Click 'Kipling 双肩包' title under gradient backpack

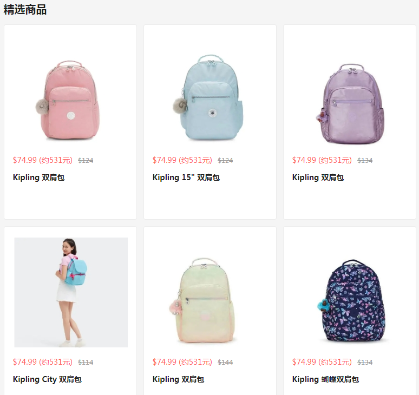pyautogui.click(x=178, y=379)
